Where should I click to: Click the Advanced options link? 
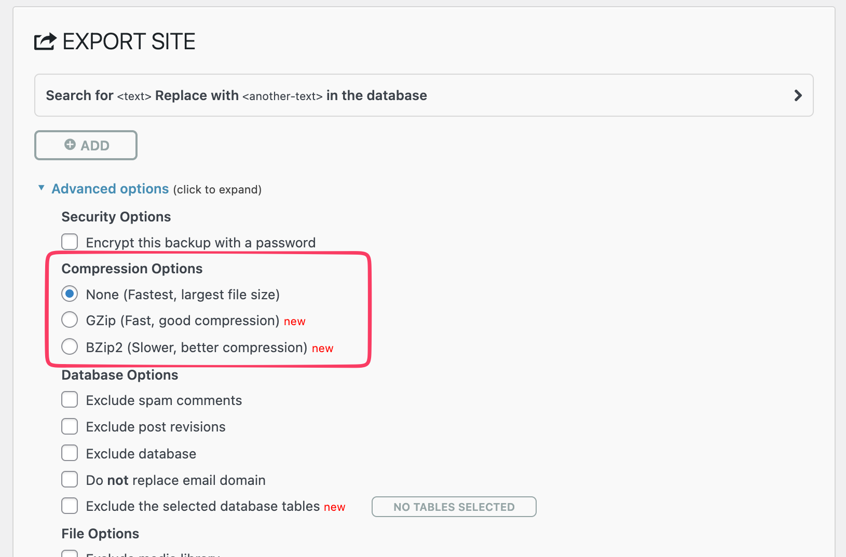[x=110, y=189]
